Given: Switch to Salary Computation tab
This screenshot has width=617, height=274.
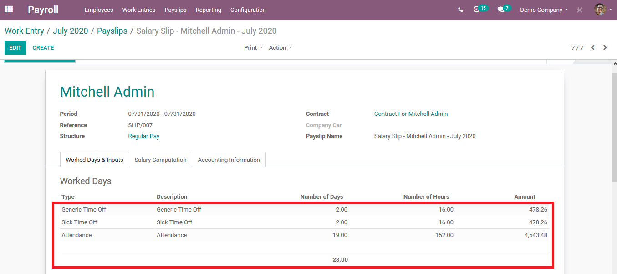Looking at the screenshot, I should pos(160,160).
